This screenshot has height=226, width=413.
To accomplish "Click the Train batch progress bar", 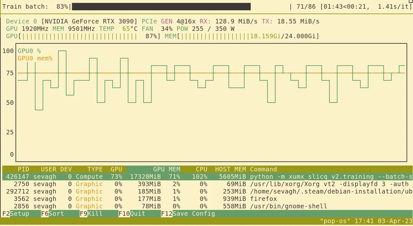I will coord(161,7).
